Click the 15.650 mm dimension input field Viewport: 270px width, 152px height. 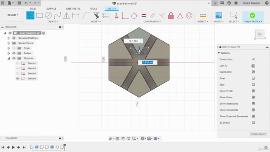148,62
